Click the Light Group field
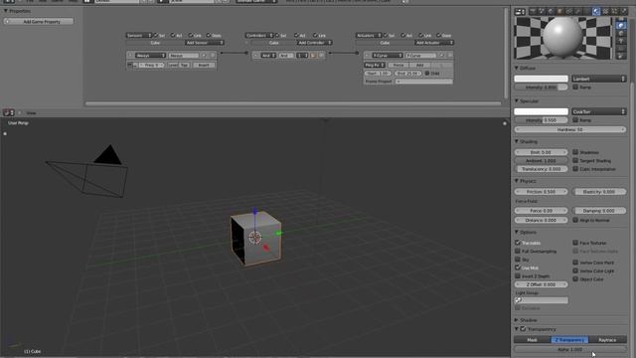The height and width of the screenshot is (358, 636). 541,300
